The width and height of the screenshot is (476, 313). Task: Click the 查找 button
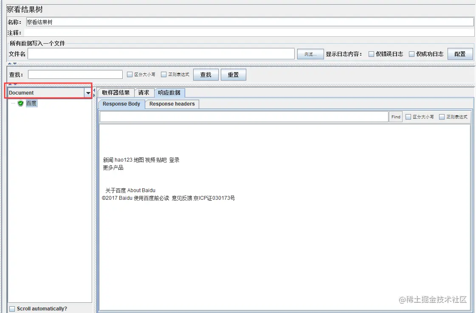pyautogui.click(x=206, y=74)
